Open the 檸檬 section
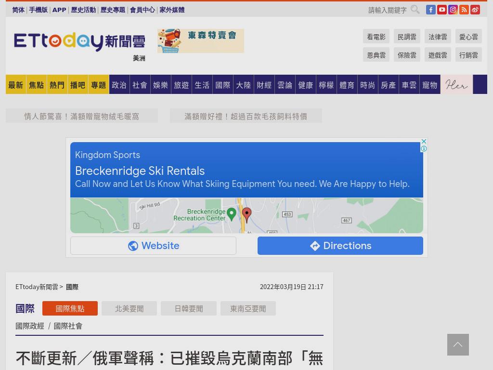The width and height of the screenshot is (493, 370). click(x=326, y=84)
